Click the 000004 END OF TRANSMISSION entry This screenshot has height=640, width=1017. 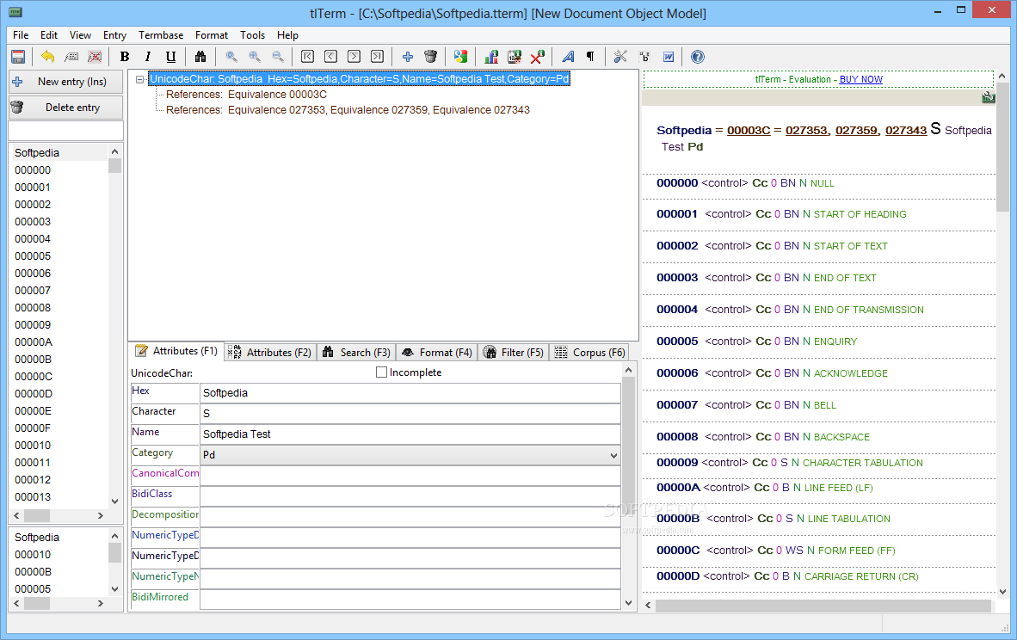pyautogui.click(x=790, y=310)
